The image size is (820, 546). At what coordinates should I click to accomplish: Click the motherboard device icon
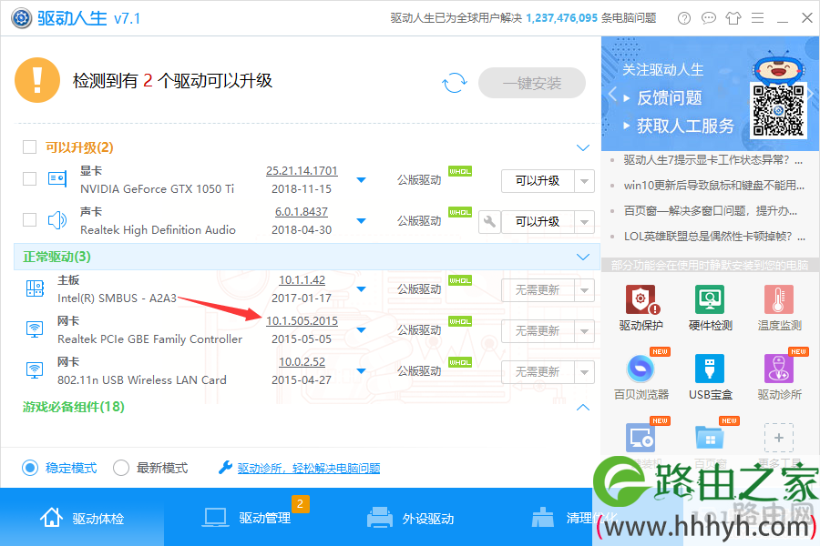click(35, 288)
